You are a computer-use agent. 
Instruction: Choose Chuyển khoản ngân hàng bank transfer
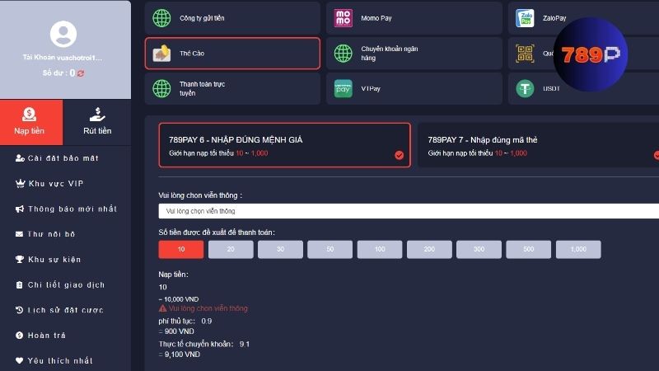click(x=414, y=54)
